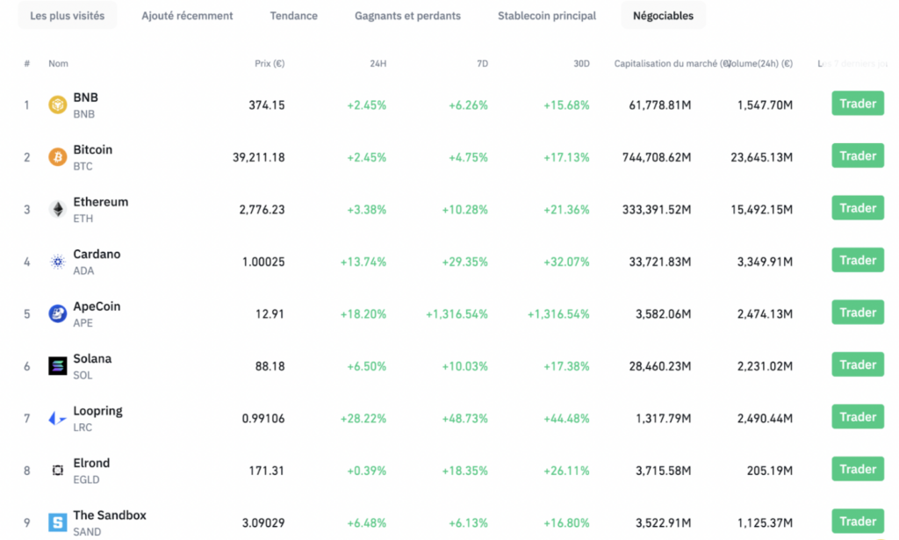
Task: Select the Ethereum diamond icon
Action: 56,208
